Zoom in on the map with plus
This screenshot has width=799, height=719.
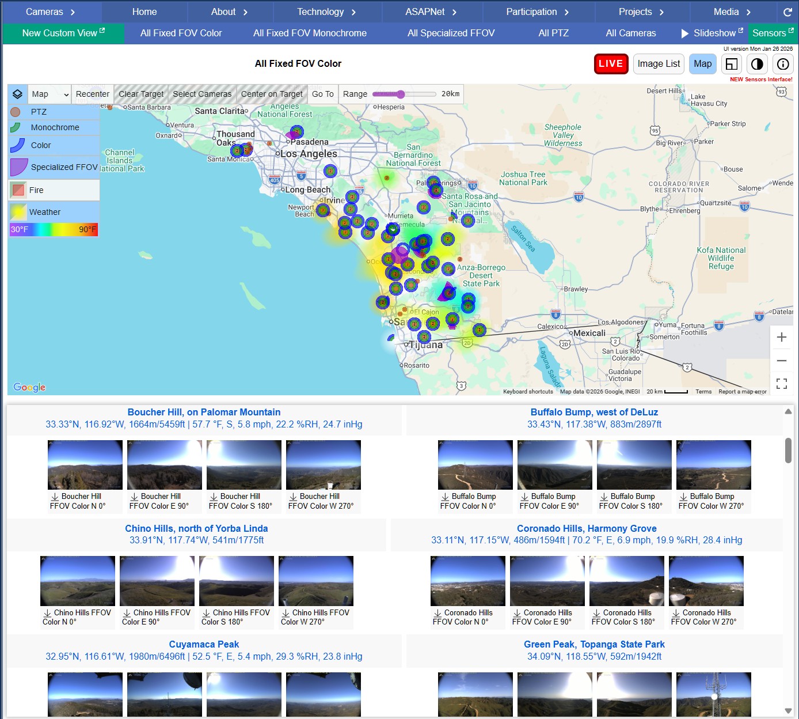781,338
